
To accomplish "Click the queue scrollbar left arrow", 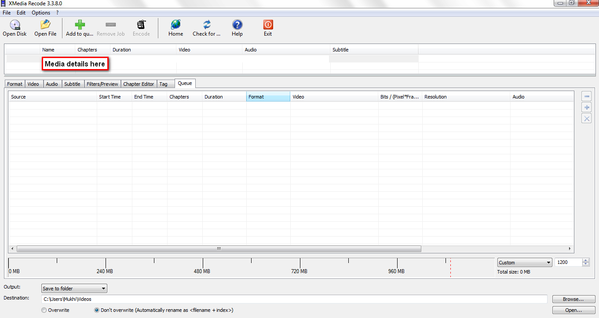I will [x=12, y=249].
